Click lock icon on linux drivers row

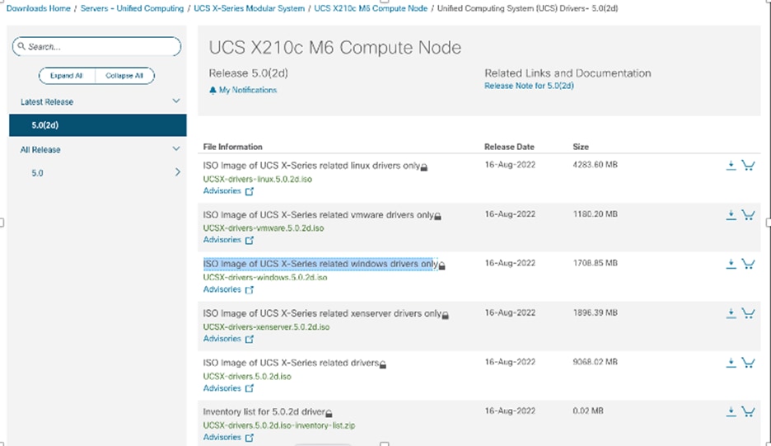(424, 167)
